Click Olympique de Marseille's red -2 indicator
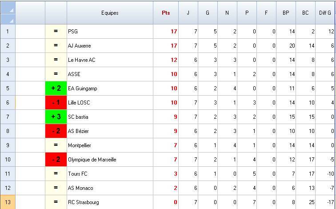The width and height of the screenshot is (336, 209). [x=56, y=160]
